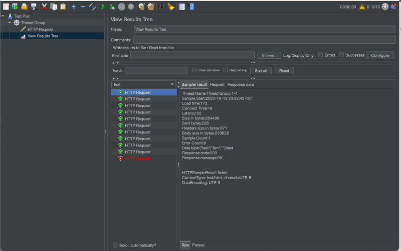The width and height of the screenshot is (401, 251).
Task: Switch to the Request tab
Action: 217,84
